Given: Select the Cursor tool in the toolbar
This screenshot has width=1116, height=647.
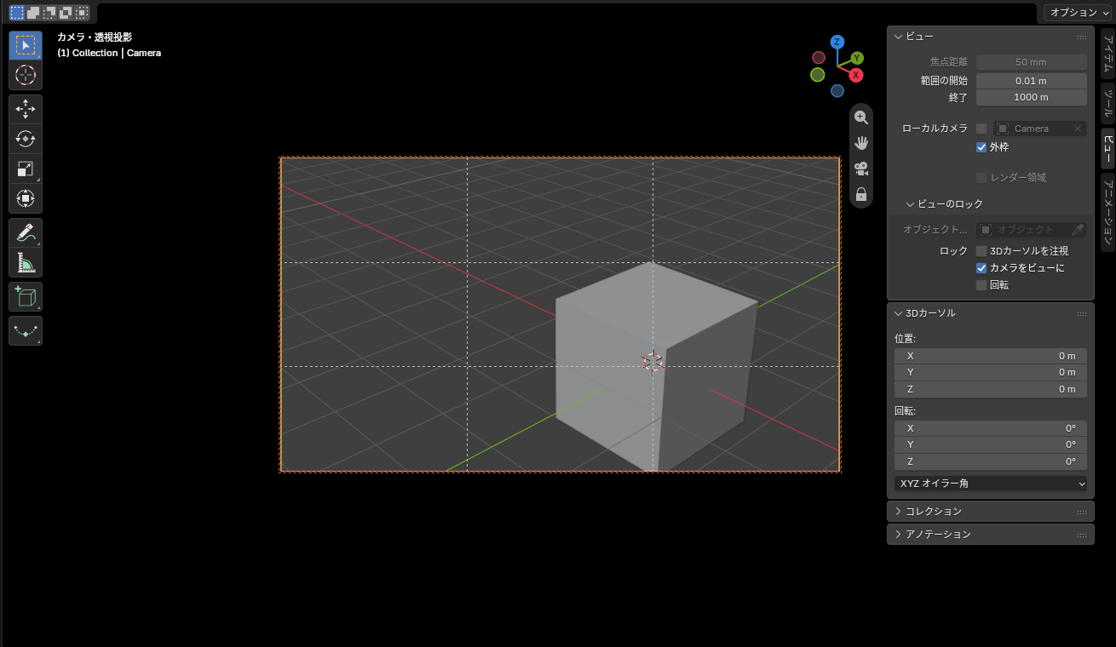Looking at the screenshot, I should 26,75.
